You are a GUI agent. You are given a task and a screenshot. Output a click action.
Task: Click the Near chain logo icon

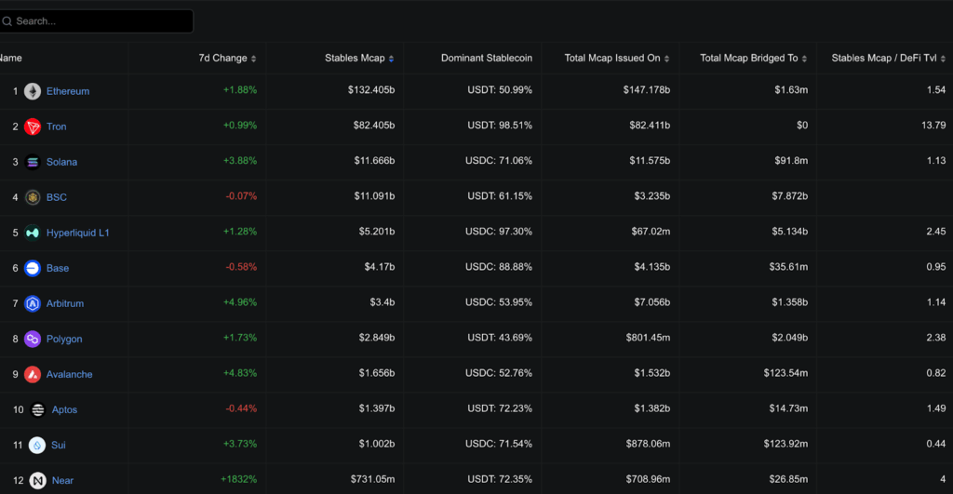point(37,480)
